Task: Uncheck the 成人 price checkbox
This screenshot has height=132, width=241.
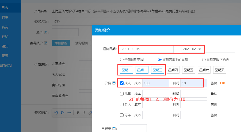Action: pos(122,83)
